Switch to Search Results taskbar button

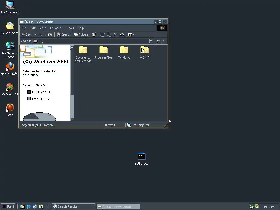(74, 207)
